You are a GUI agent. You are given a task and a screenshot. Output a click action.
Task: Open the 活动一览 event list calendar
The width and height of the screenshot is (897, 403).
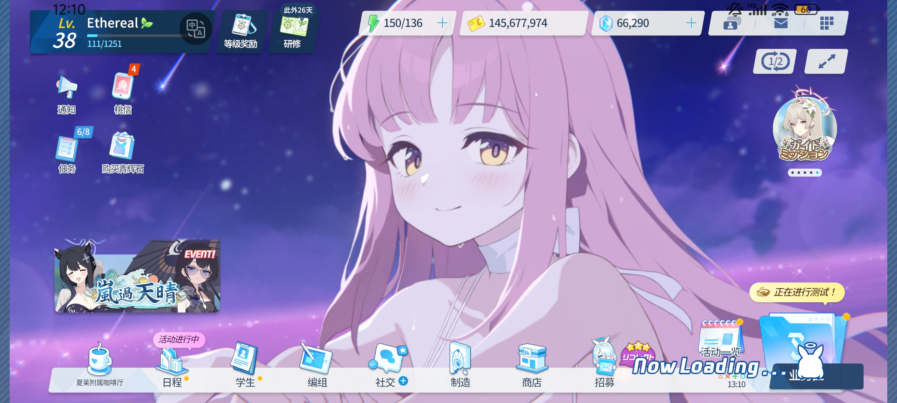click(721, 338)
